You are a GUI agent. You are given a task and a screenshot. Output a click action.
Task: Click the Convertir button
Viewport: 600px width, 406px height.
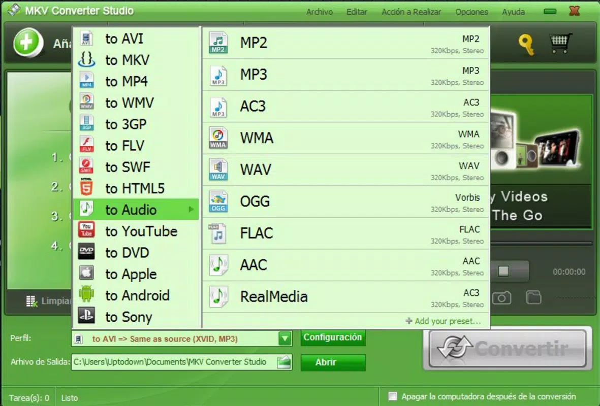[x=508, y=348]
